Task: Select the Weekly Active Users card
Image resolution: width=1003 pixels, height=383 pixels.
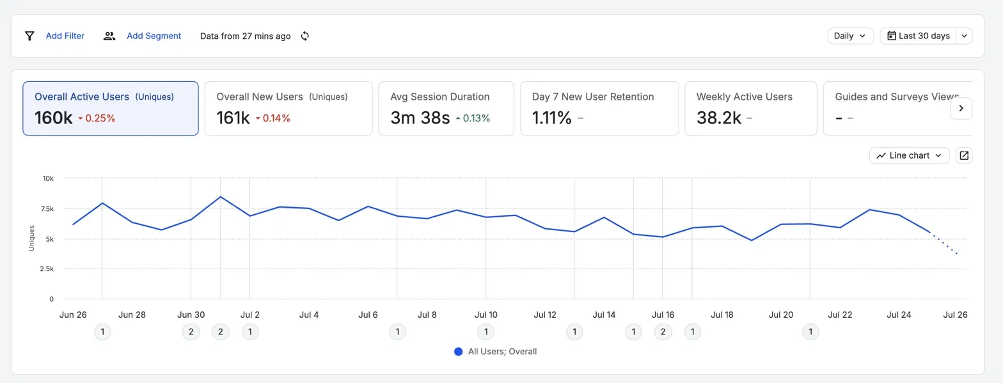Action: [x=751, y=108]
